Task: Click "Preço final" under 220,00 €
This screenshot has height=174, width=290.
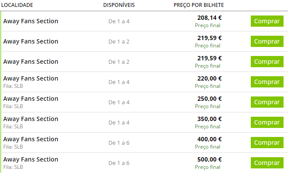Action: coord(208,86)
